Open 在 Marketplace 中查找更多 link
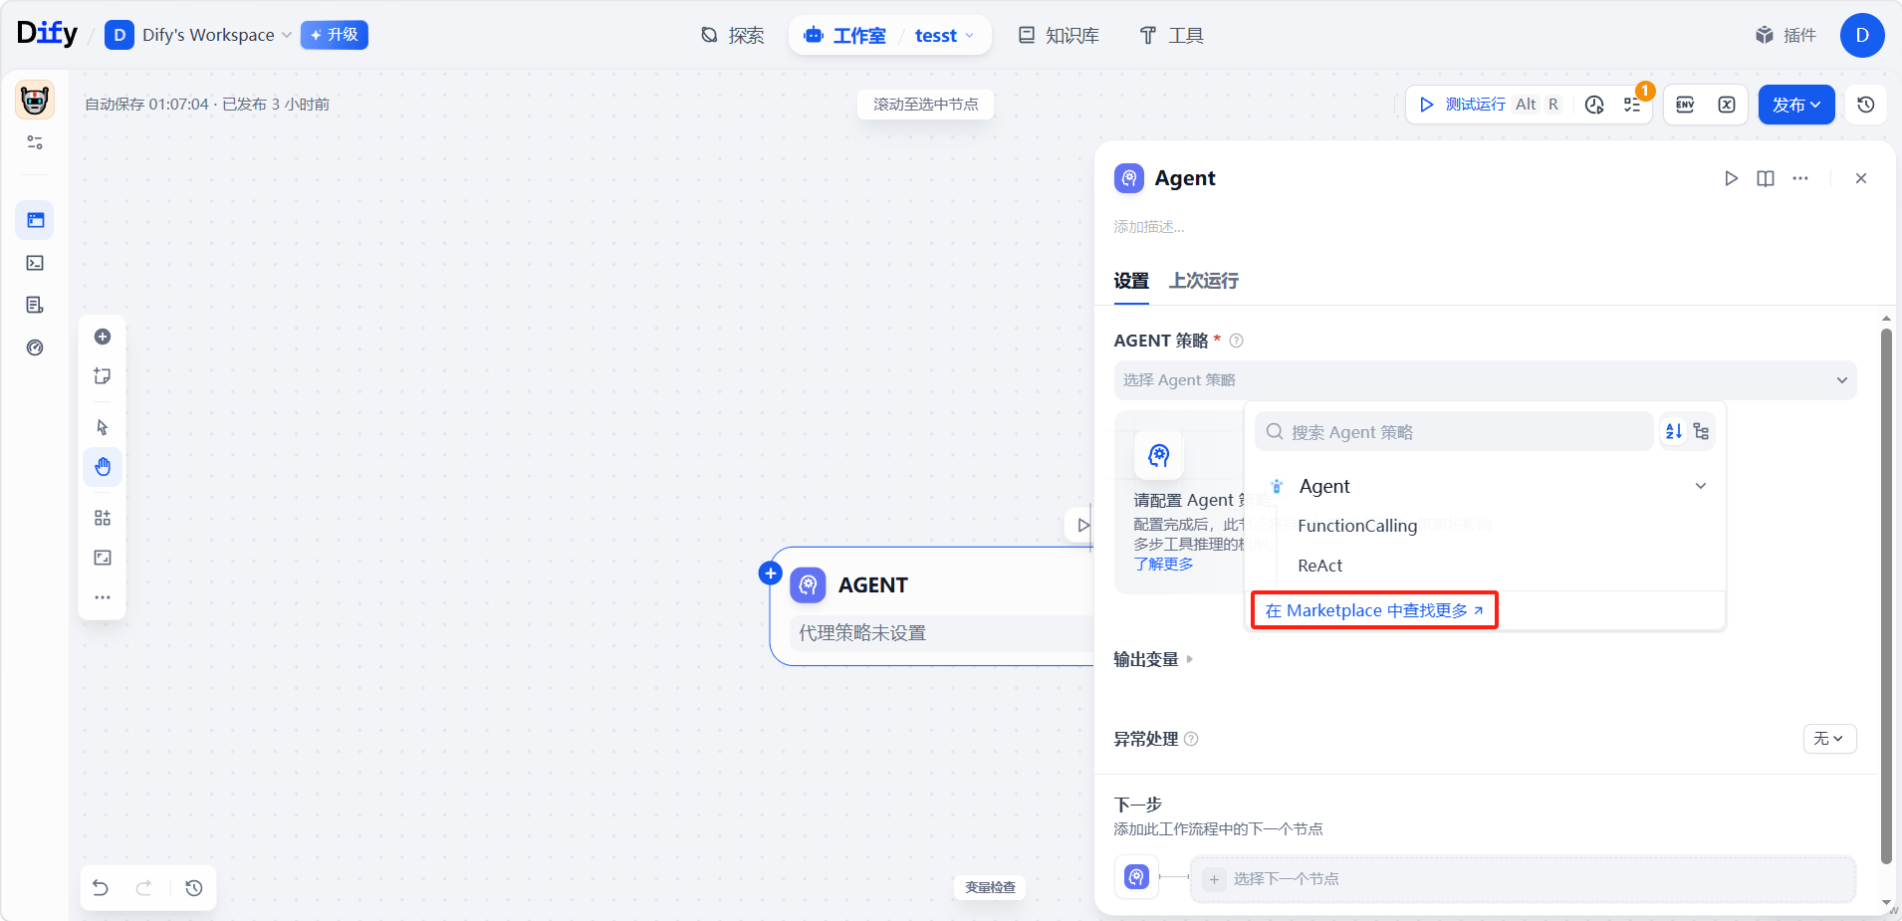 click(1374, 610)
